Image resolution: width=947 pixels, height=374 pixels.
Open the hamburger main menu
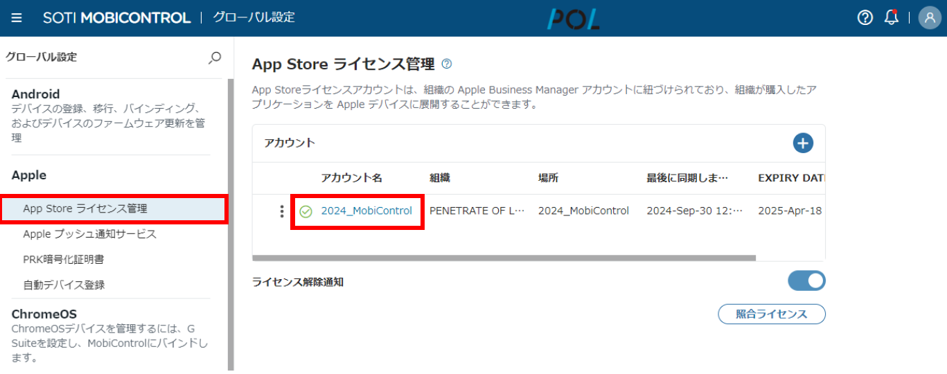tap(17, 18)
